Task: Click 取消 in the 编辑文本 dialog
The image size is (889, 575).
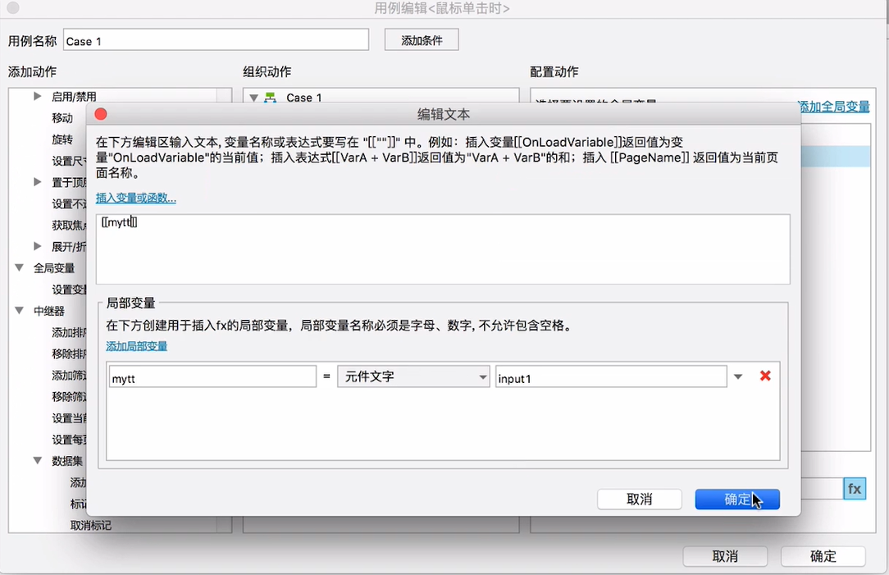Action: tap(639, 499)
